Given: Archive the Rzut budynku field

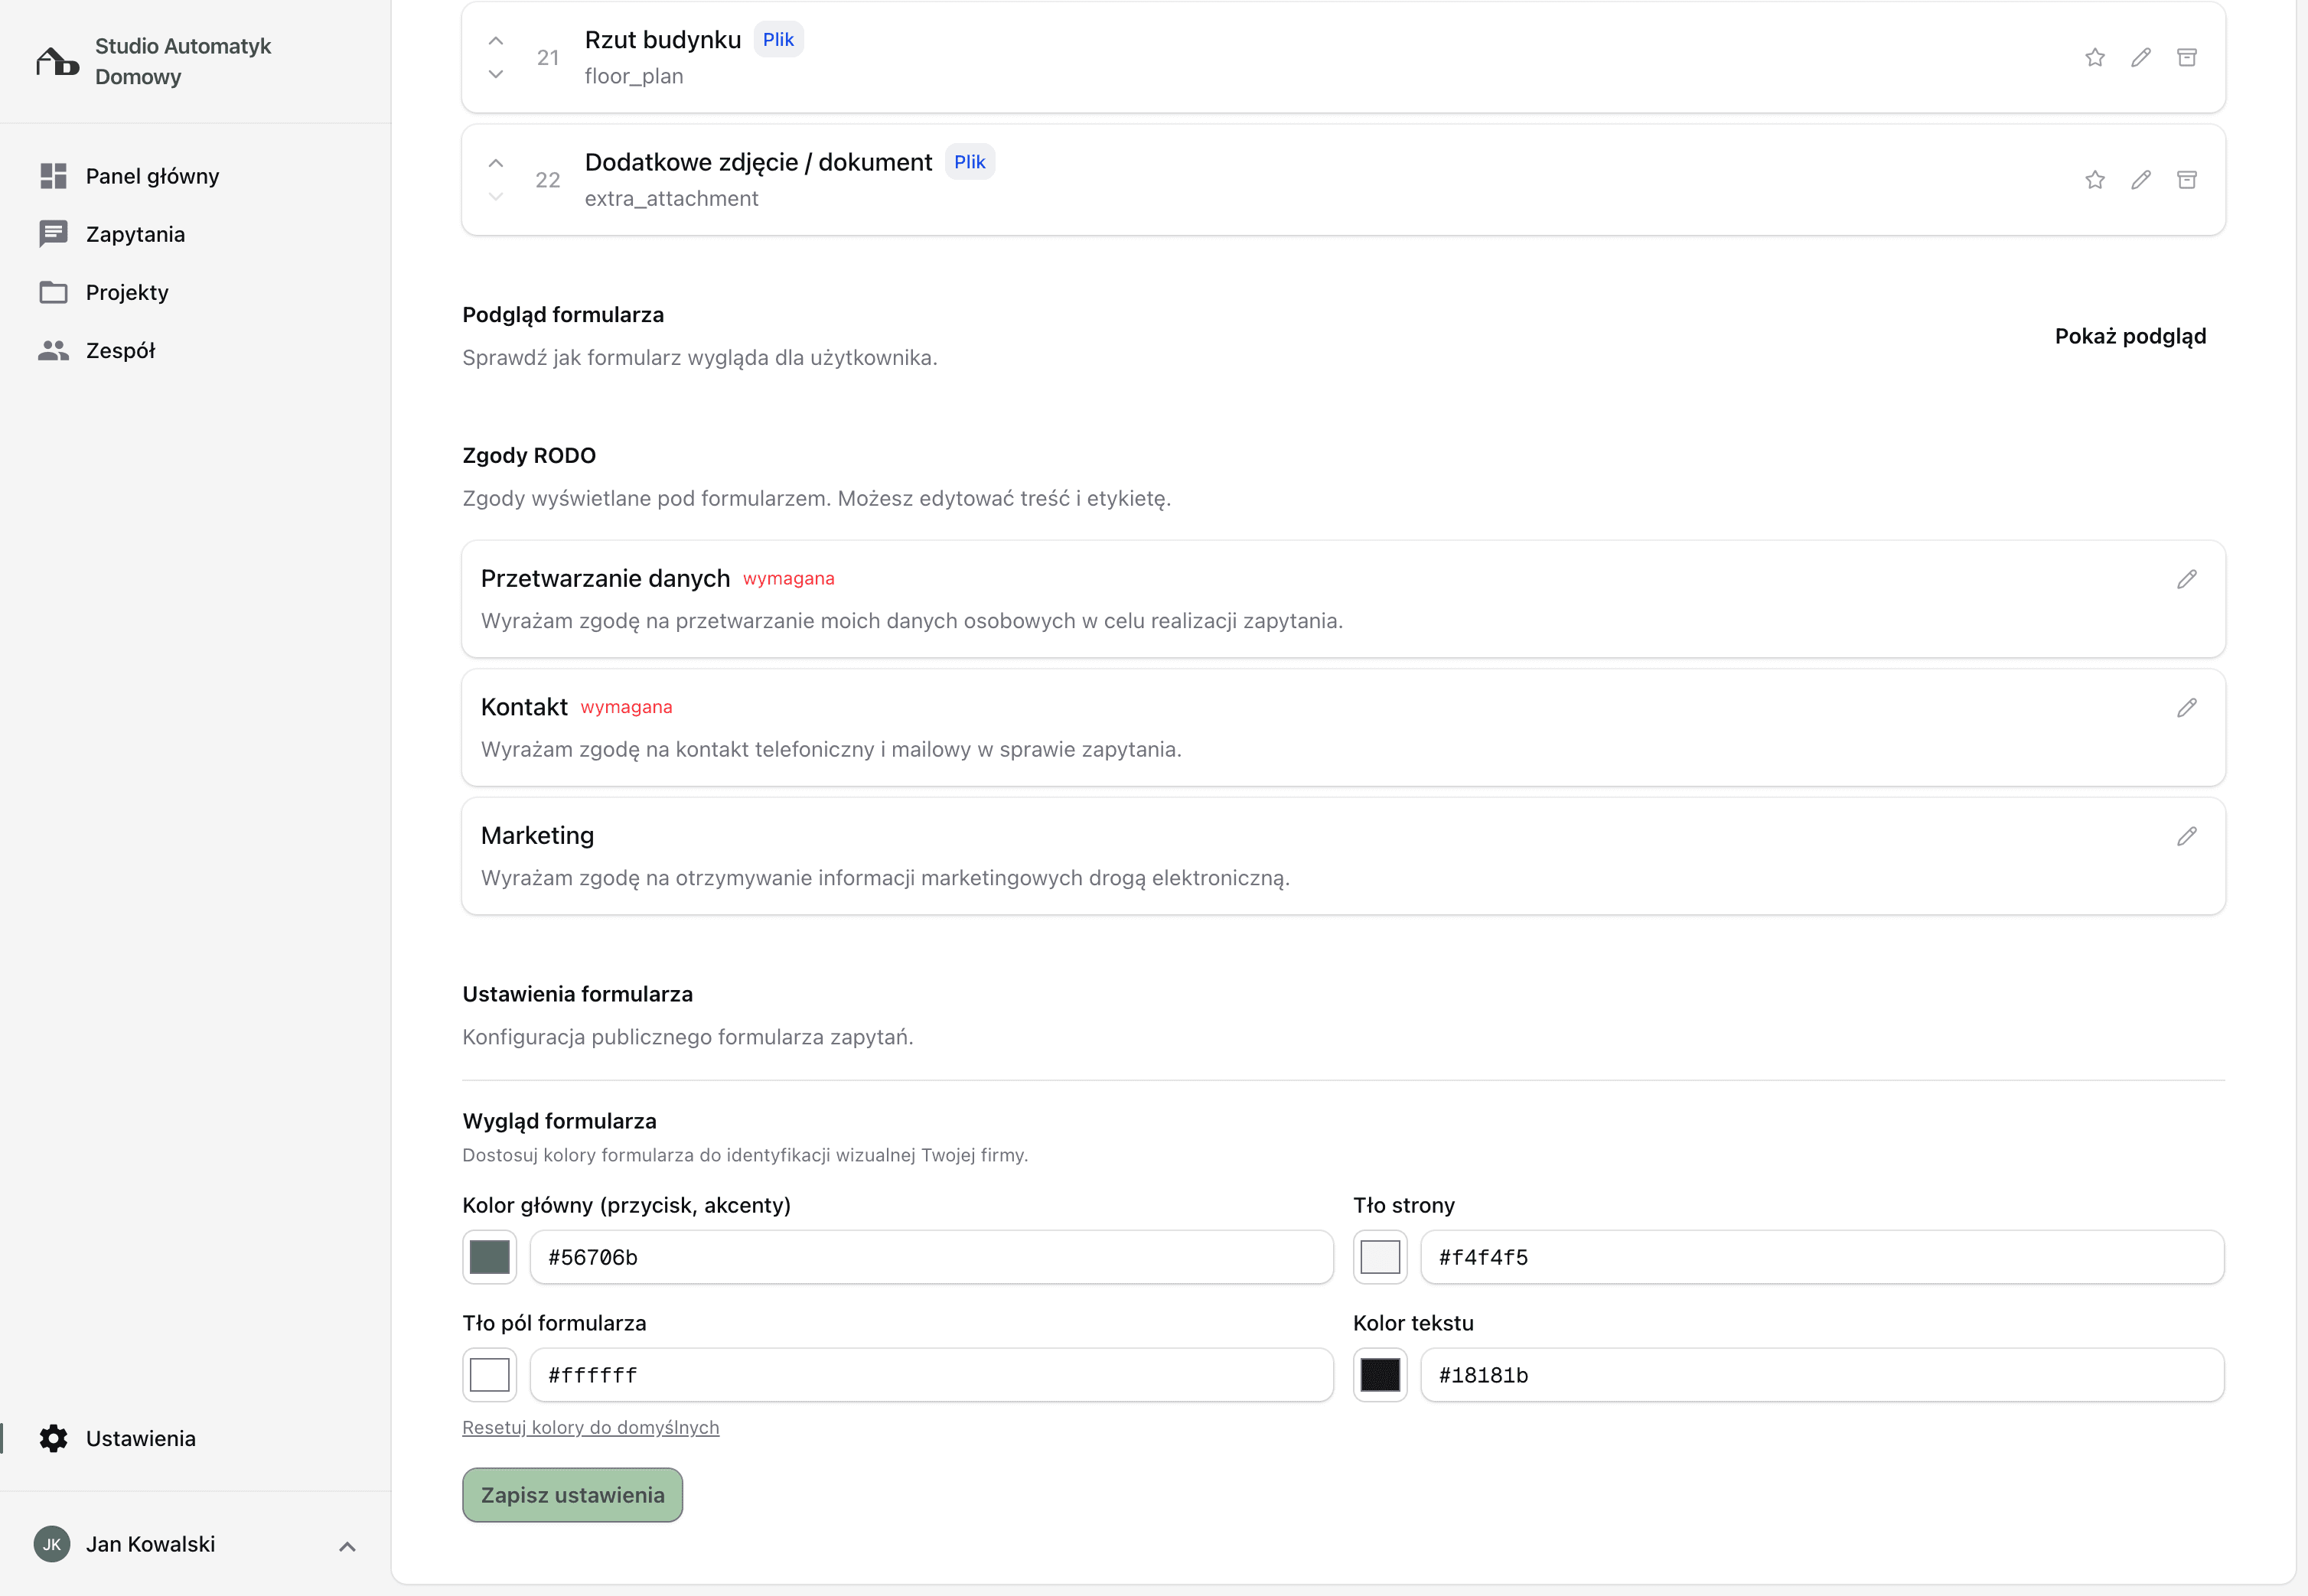Looking at the screenshot, I should tap(2187, 58).
